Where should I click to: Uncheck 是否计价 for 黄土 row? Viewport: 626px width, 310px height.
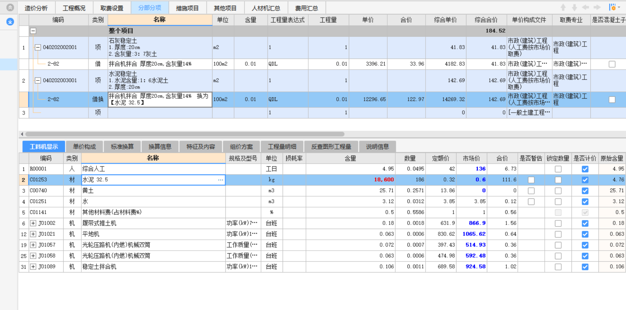[585, 191]
